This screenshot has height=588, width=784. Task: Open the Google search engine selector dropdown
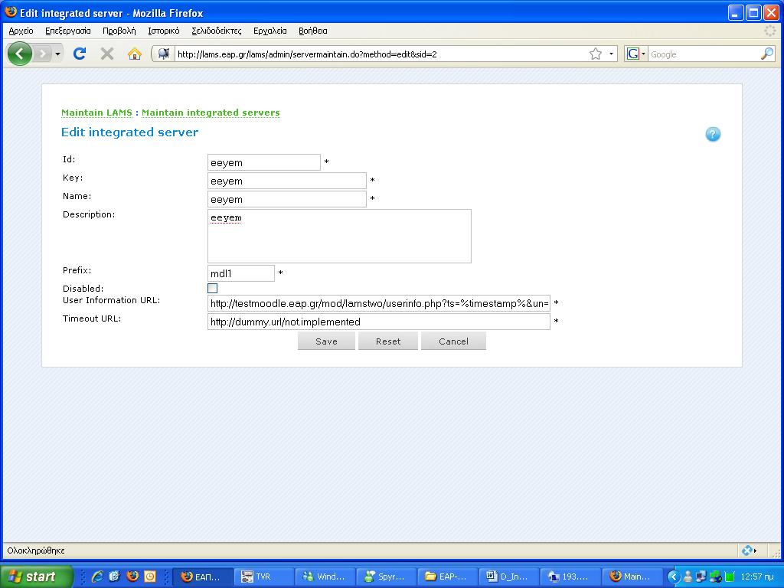point(636,54)
